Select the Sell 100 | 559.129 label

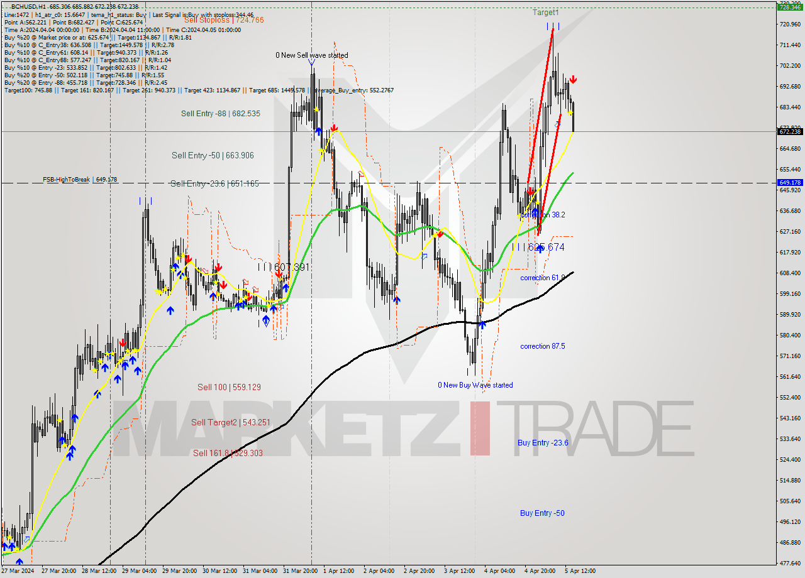(x=229, y=388)
